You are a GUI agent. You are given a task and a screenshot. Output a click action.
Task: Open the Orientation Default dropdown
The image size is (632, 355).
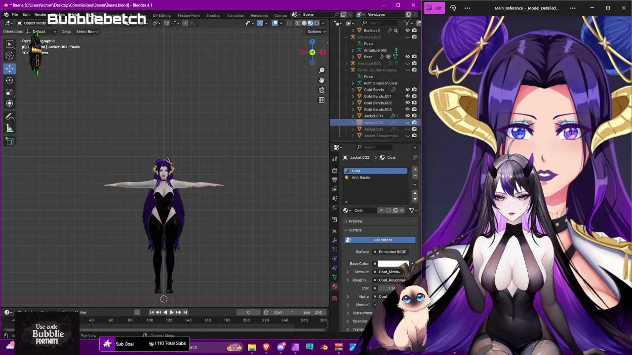(x=41, y=32)
